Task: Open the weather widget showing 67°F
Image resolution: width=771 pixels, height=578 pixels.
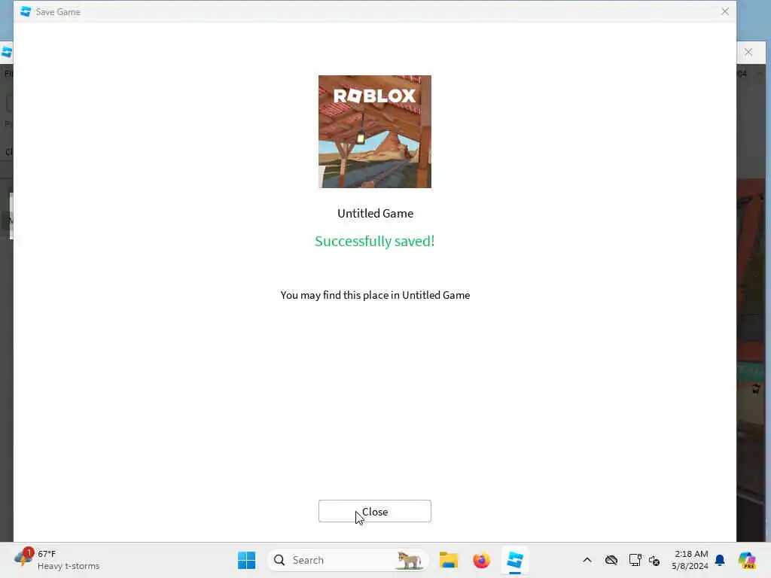Action: click(57, 560)
